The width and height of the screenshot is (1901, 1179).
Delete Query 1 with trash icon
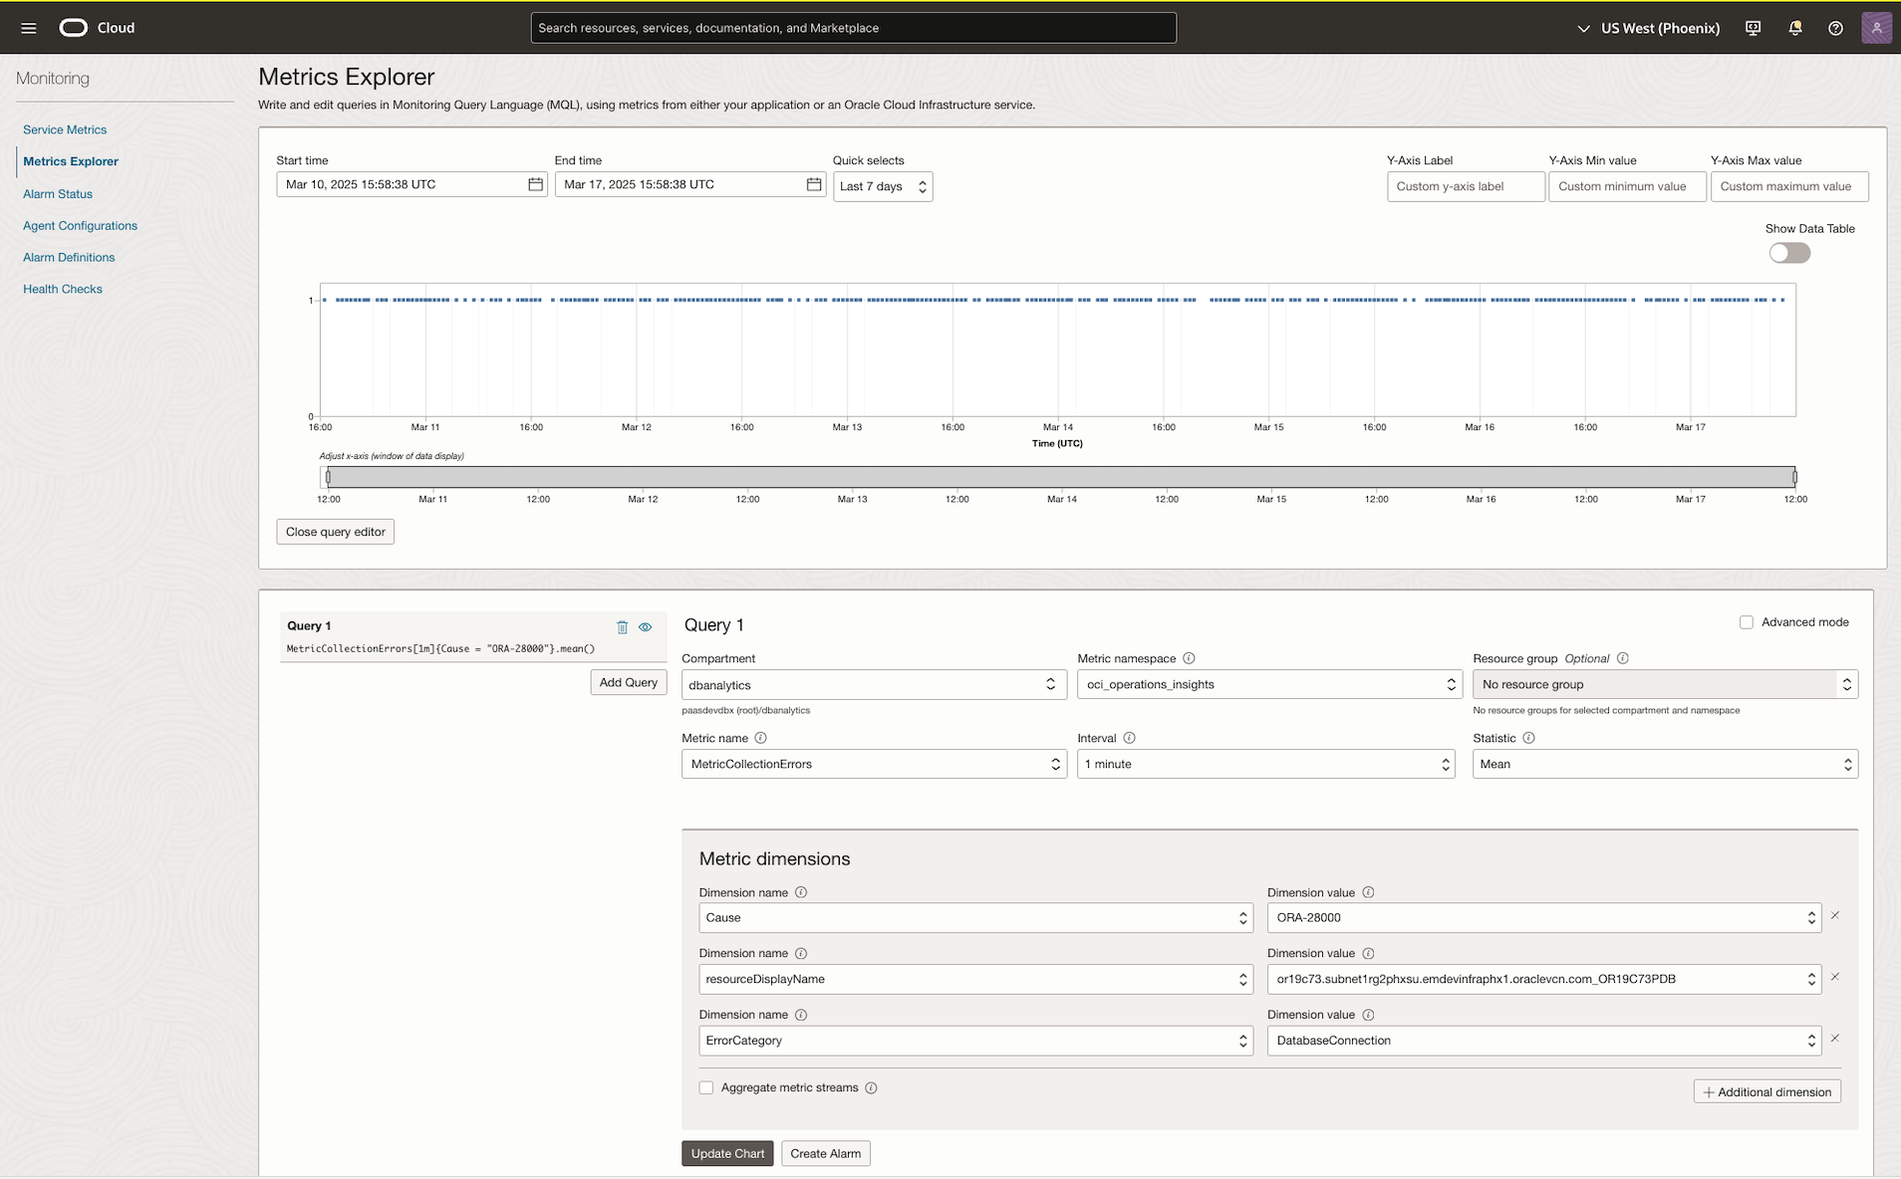(622, 627)
